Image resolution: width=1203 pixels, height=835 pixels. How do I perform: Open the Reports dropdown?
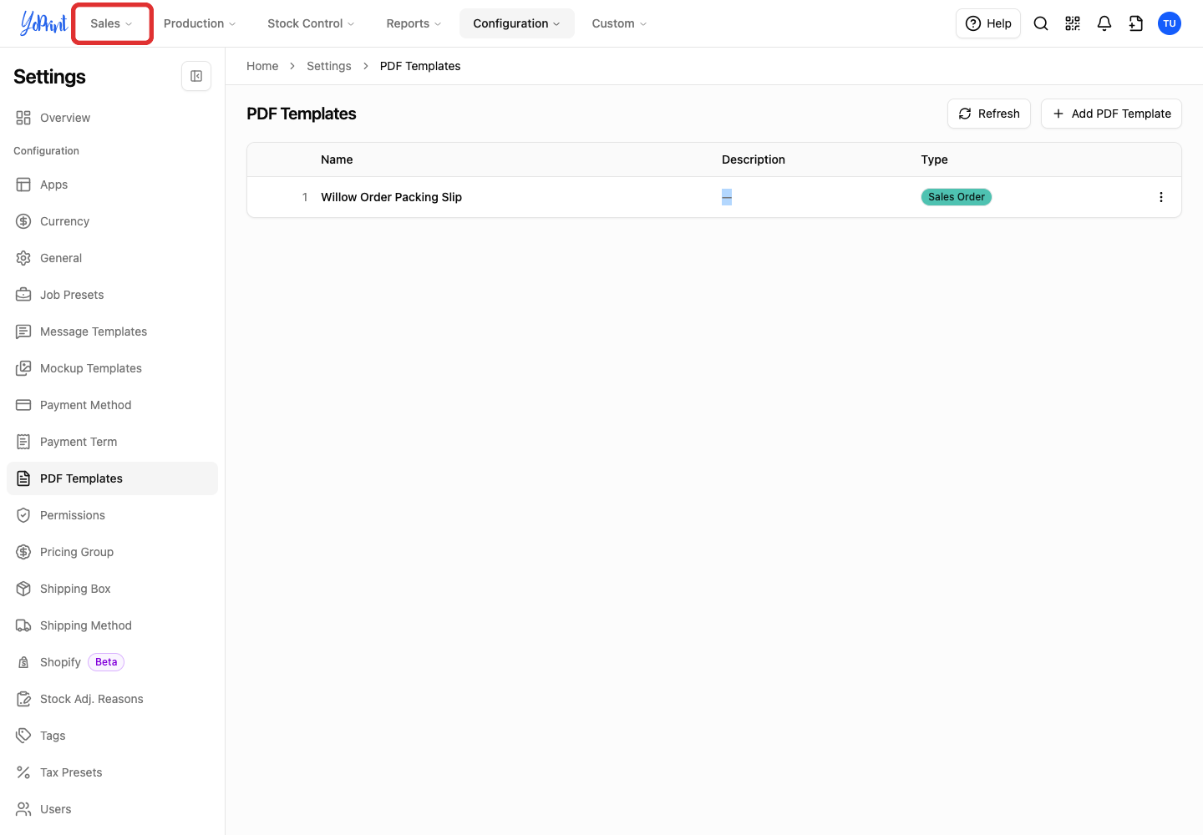point(414,23)
